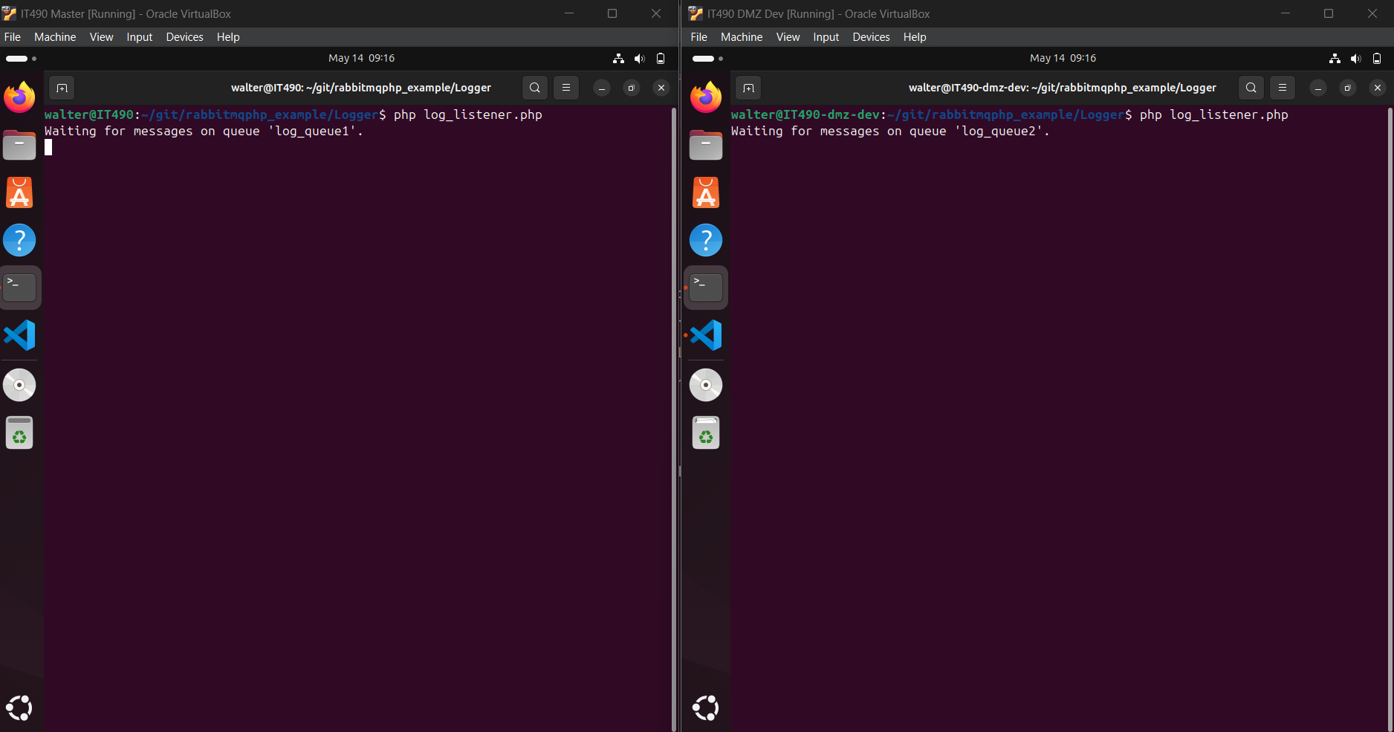
Task: Click the Master VM clock May 14 09:16
Action: [x=361, y=58]
